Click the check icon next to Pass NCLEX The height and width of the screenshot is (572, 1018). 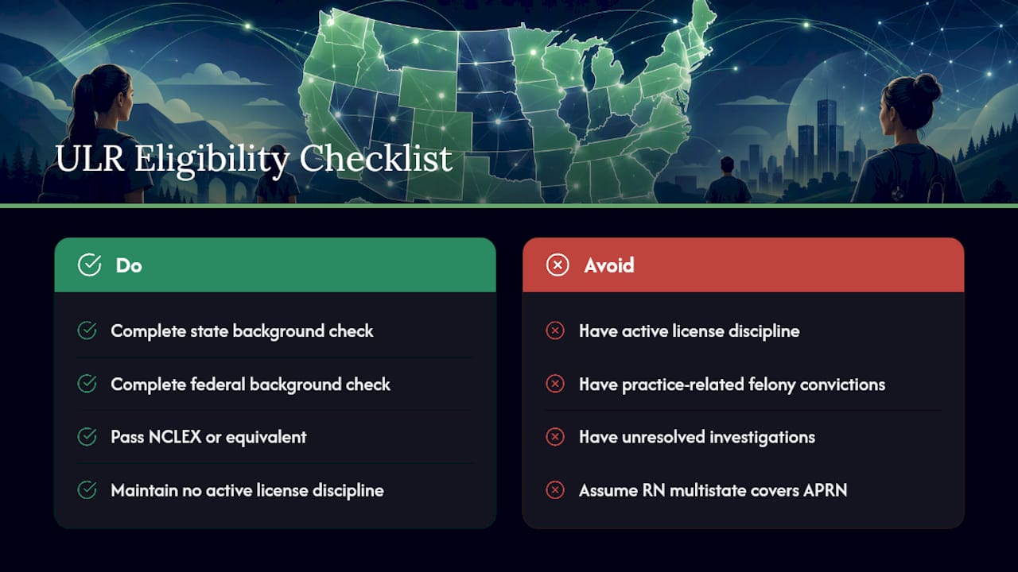[x=87, y=436]
